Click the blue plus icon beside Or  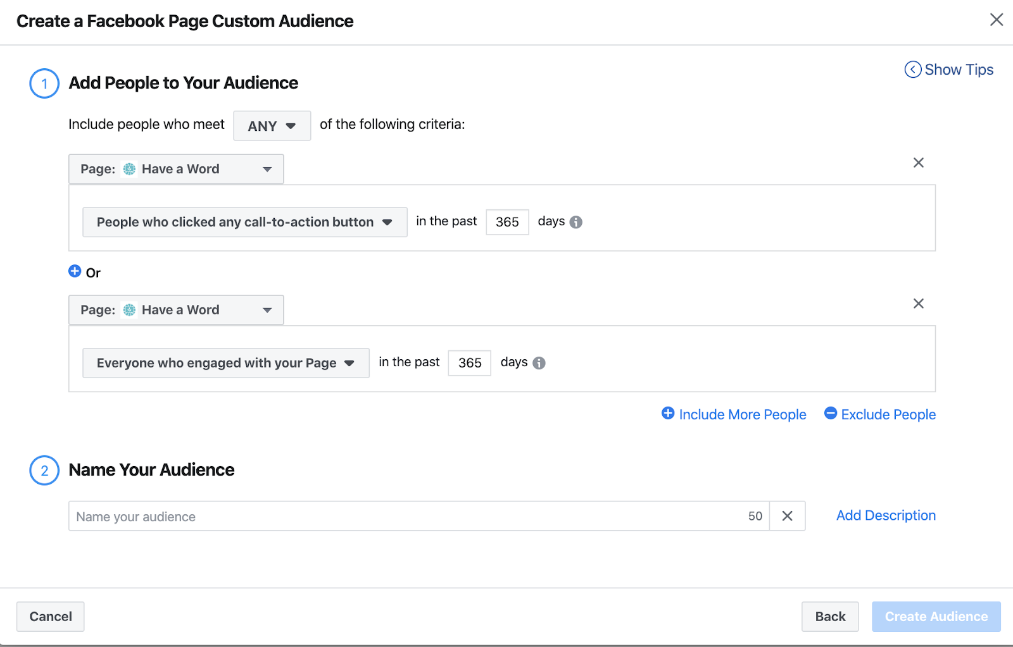coord(75,271)
